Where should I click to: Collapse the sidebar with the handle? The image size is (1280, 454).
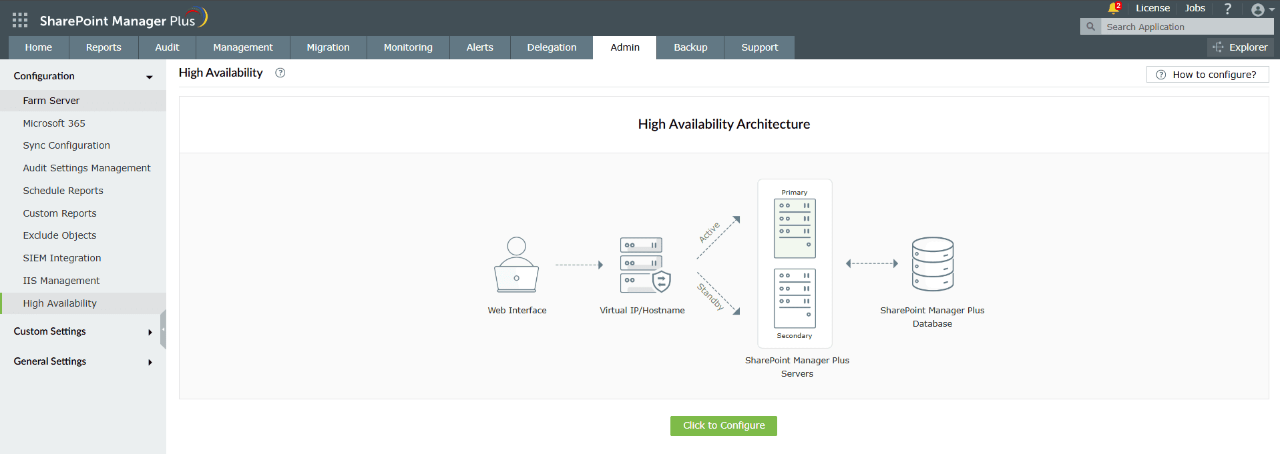[x=163, y=329]
